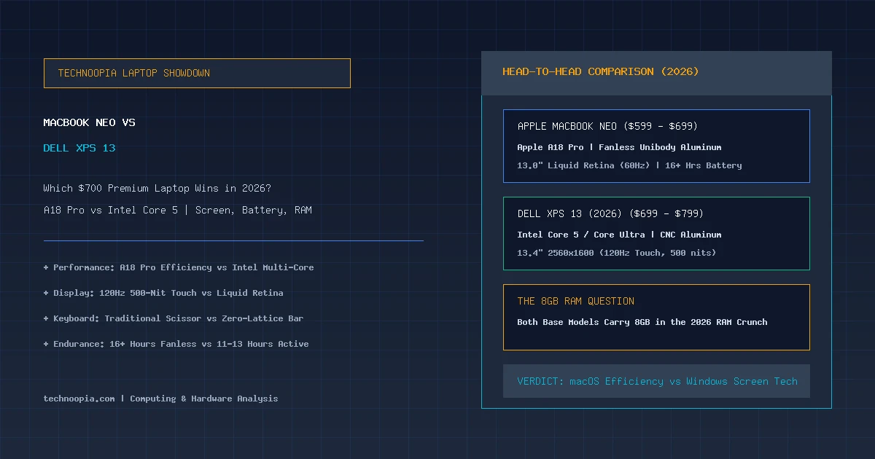Click 'Which $700 Premium Laptop Wins in 2026?'

(x=157, y=188)
